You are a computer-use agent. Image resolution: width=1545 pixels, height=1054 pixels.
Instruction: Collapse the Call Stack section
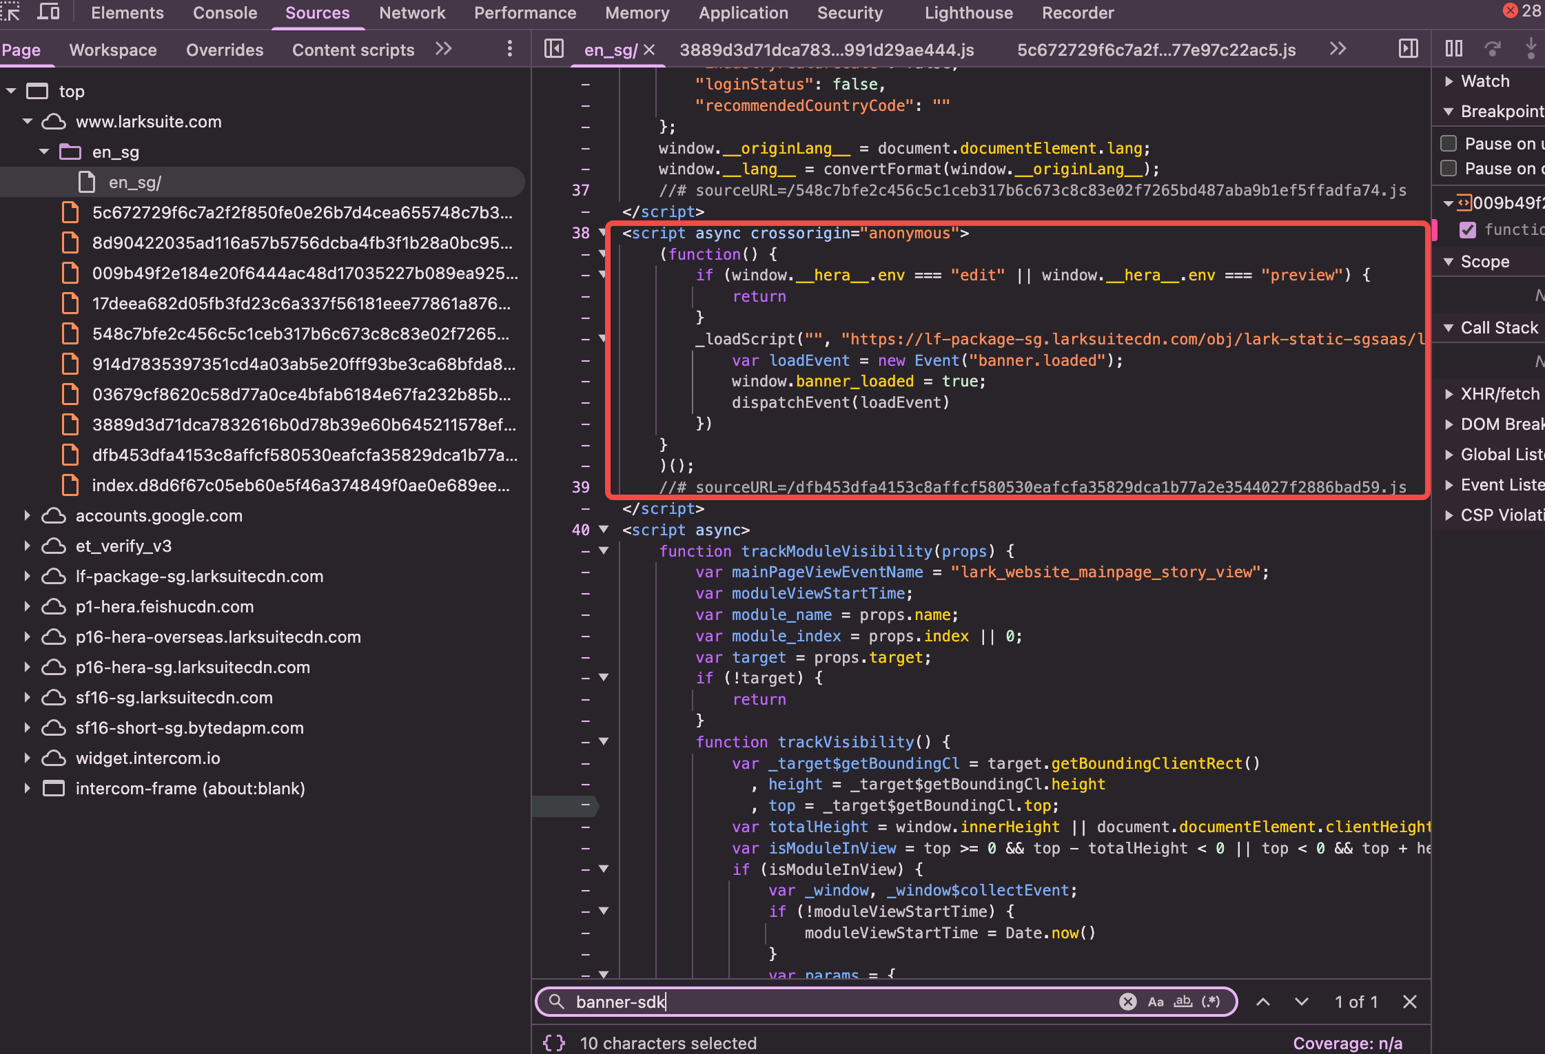[x=1449, y=328]
